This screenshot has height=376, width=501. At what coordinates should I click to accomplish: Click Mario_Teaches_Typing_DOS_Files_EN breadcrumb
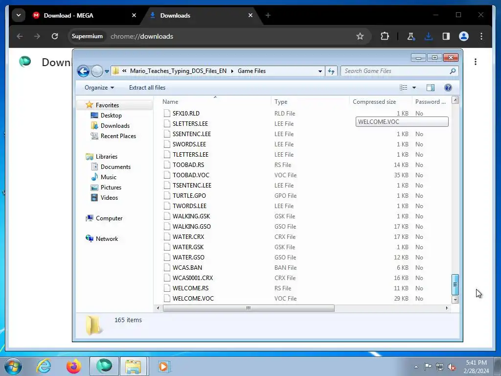(x=178, y=71)
